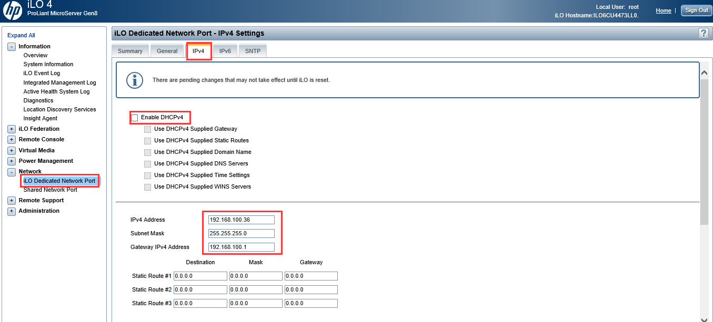Collapse the Information tree section
713x322 pixels.
tap(12, 47)
